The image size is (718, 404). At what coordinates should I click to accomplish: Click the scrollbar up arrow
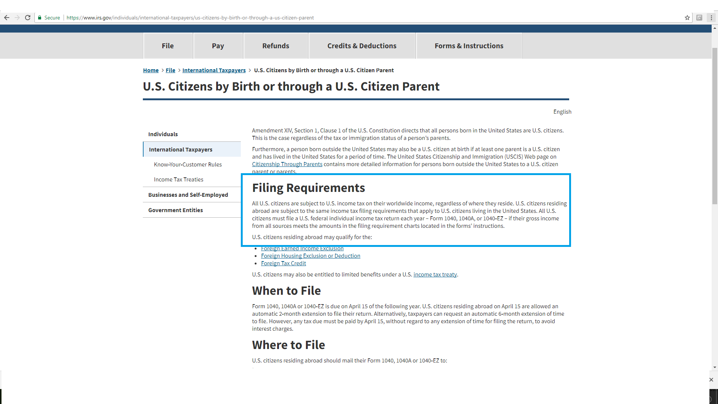pyautogui.click(x=715, y=28)
